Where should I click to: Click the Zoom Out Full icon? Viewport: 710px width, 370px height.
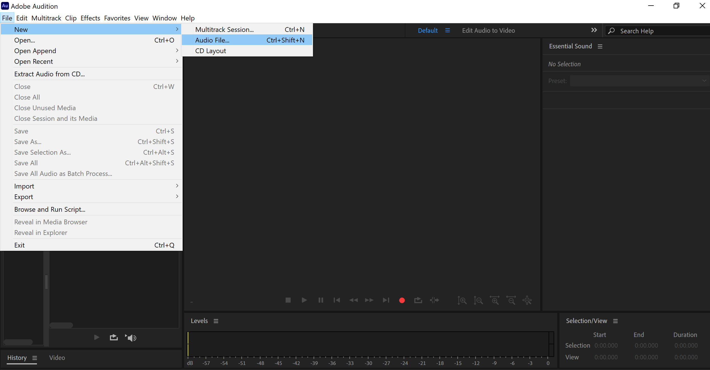[x=527, y=301]
